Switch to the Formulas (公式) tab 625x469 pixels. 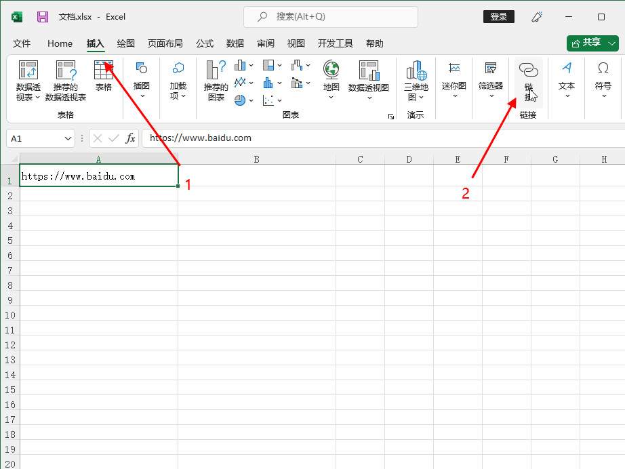point(205,43)
